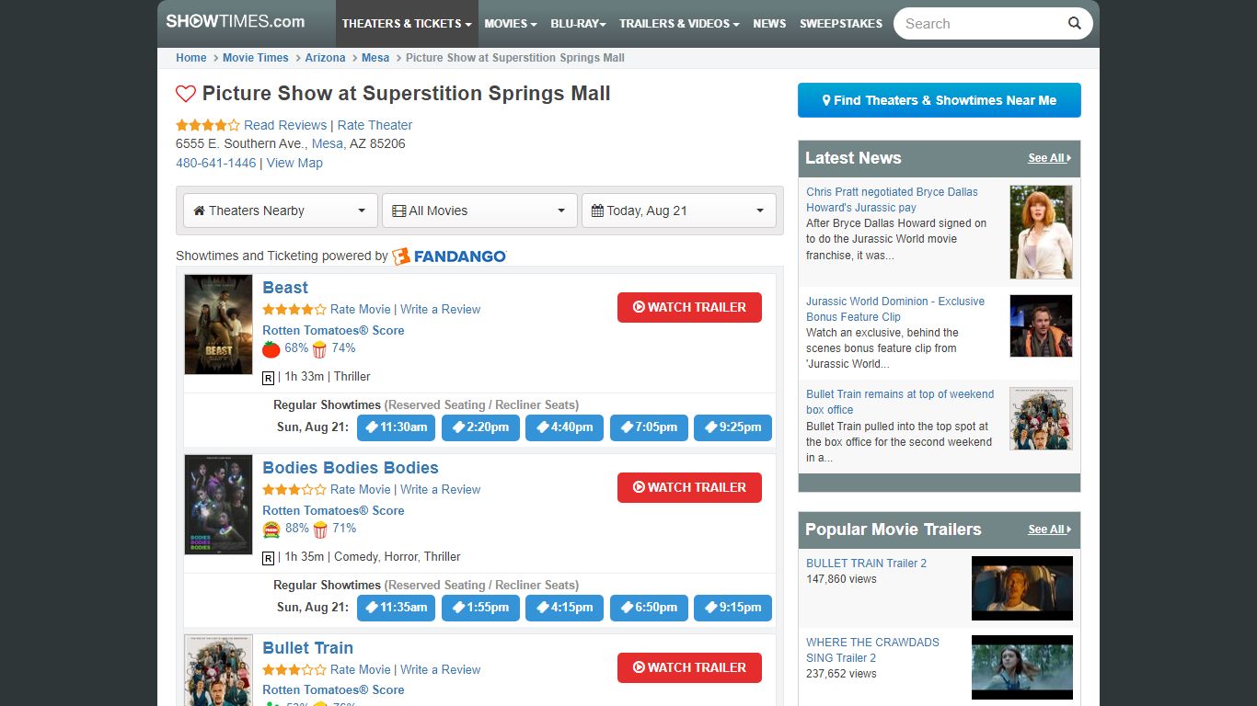See all Popular Movie Trailers
This screenshot has height=706, width=1257.
[x=1050, y=529]
